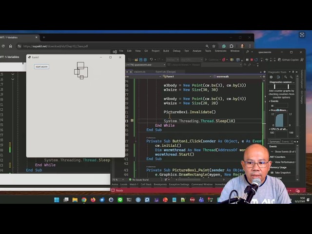Click the Process Memory graph

point(281,120)
